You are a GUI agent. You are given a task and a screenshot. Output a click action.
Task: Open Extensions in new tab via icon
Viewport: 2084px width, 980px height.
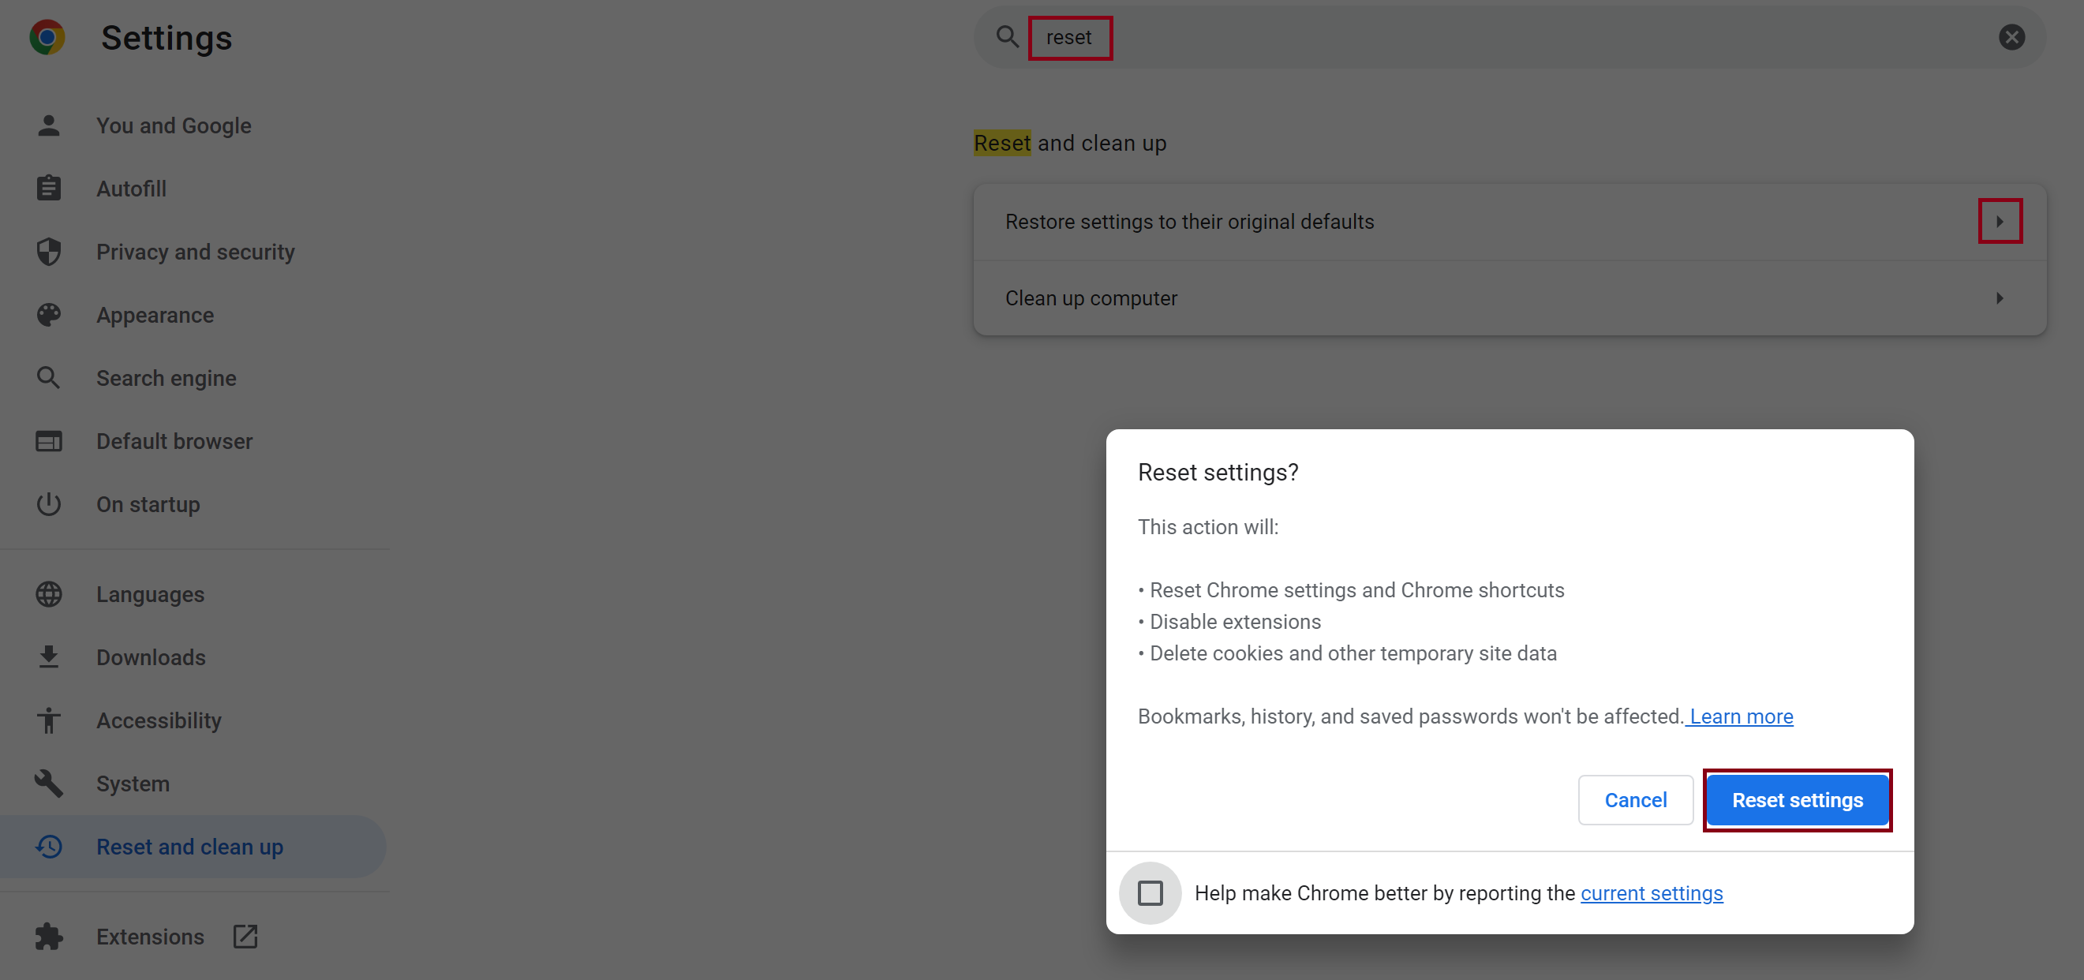[245, 937]
